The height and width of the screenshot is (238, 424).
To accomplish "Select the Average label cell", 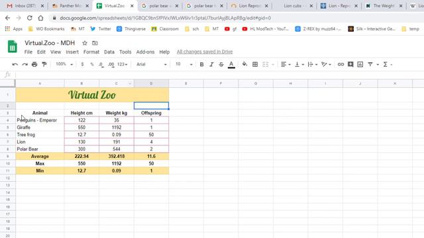I will click(x=40, y=156).
